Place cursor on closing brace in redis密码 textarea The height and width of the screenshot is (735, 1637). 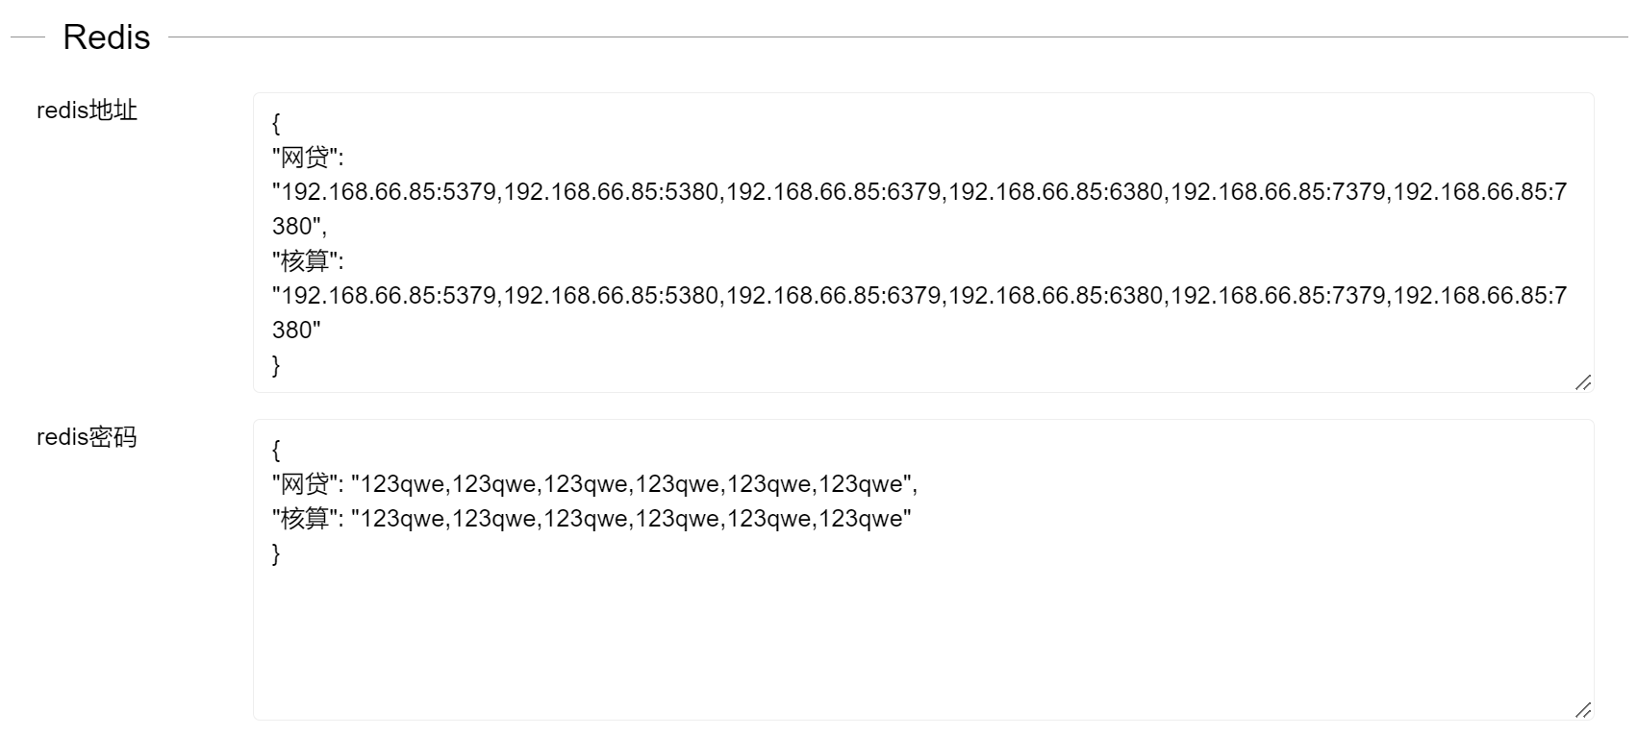pyautogui.click(x=276, y=552)
